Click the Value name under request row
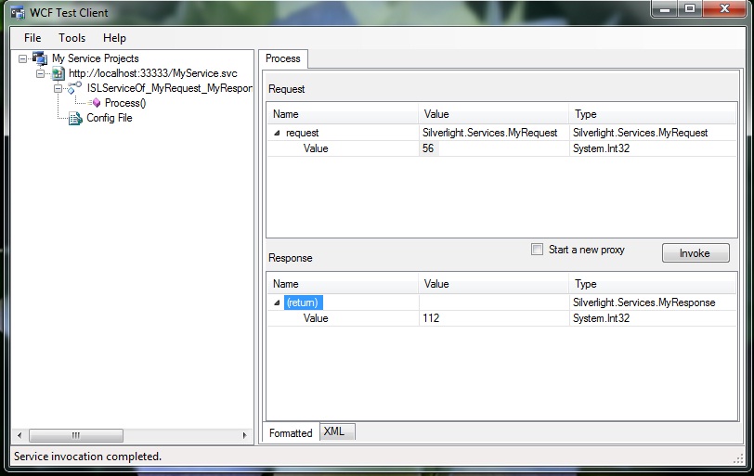This screenshot has height=476, width=754. [x=316, y=148]
